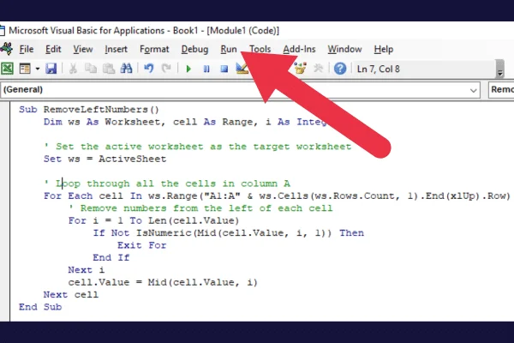Click the greyed Redo arrow icon
Screen dimensions: 514x343
(166, 69)
